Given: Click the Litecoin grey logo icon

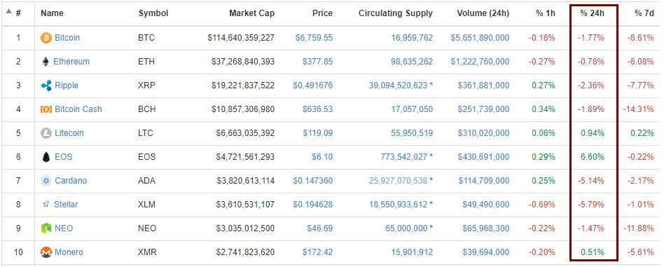Looking at the screenshot, I should tap(46, 133).
